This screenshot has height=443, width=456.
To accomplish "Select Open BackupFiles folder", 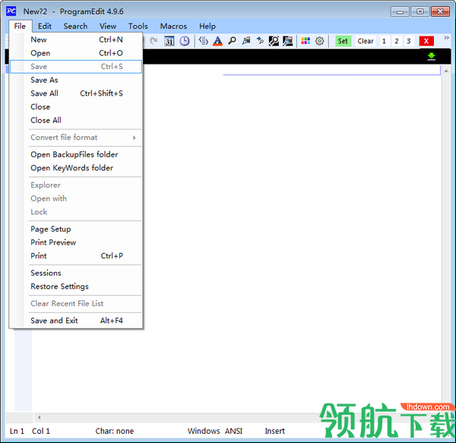I will coord(76,155).
